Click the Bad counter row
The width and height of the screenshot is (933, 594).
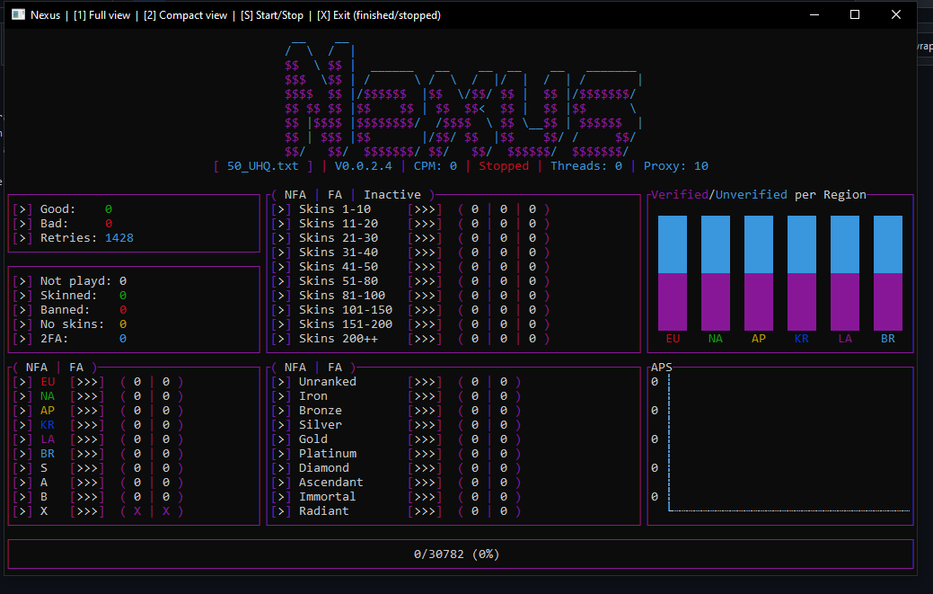[x=63, y=223]
